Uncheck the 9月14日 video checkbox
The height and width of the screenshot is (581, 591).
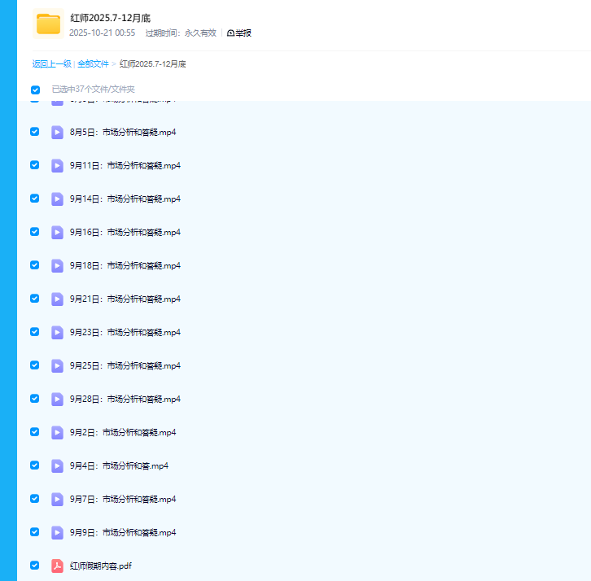coord(35,199)
